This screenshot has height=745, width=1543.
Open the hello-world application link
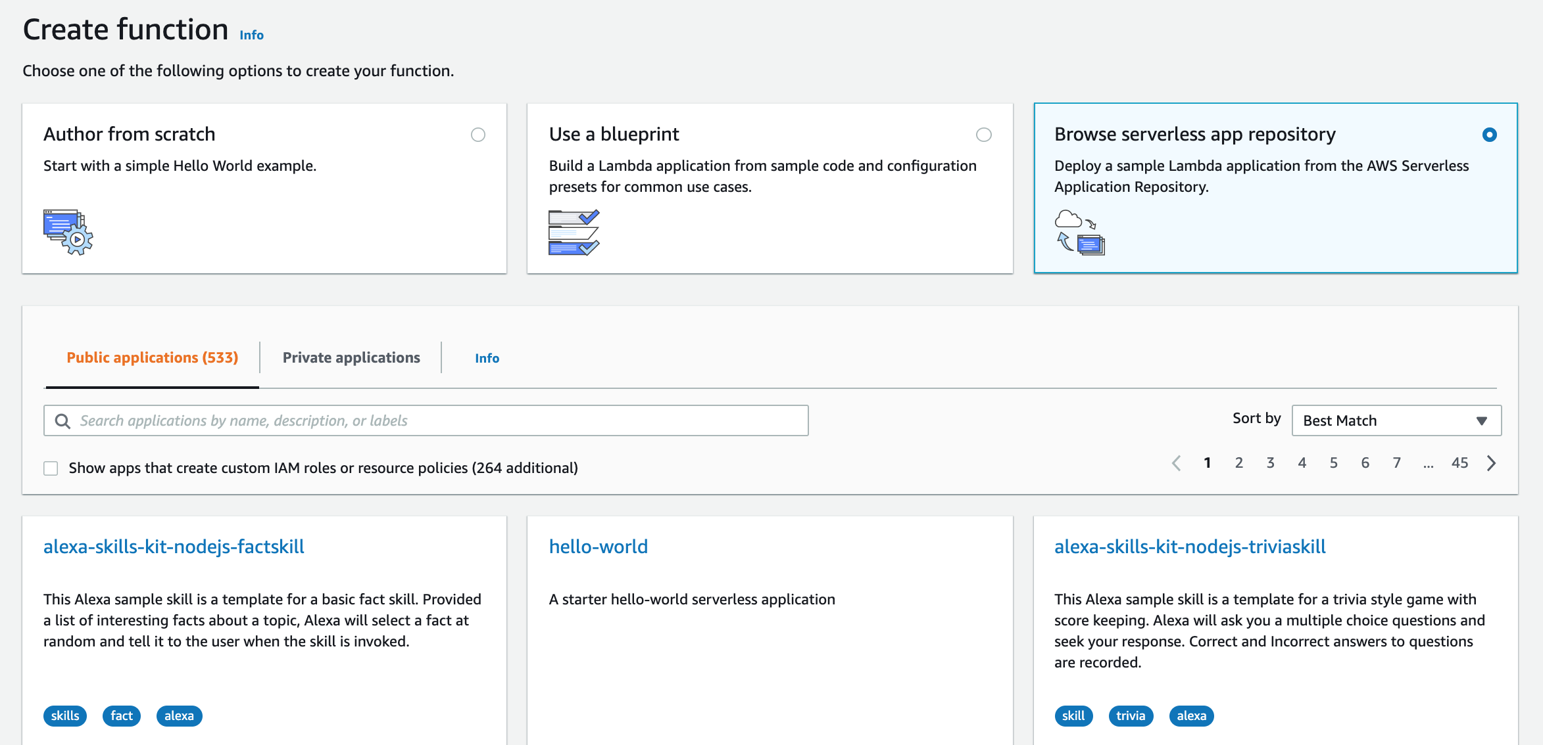598,547
